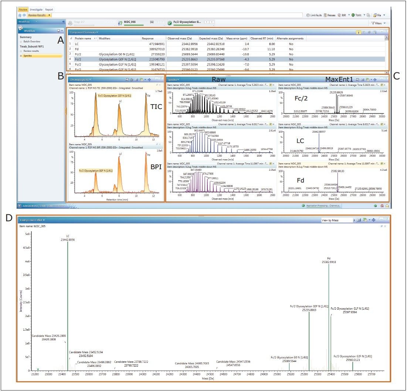Image resolution: width=407 pixels, height=392 pixels.
Task: Click the Home icon in navigation bar
Action: pyautogui.click(x=20, y=15)
